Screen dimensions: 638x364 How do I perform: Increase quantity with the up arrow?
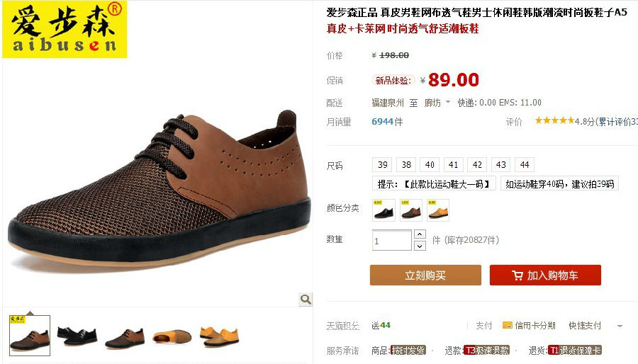pos(420,234)
